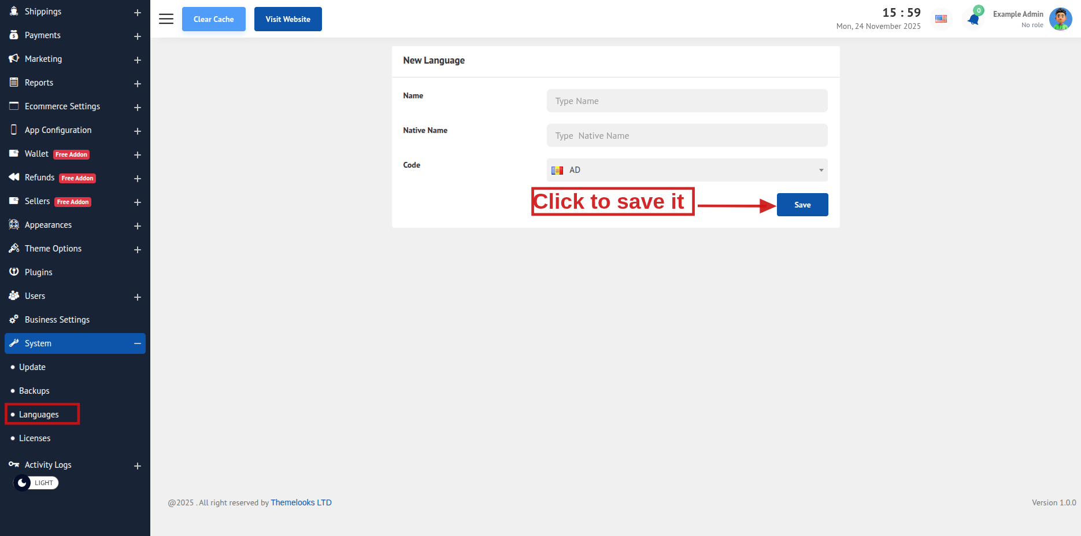This screenshot has width=1081, height=536.
Task: Expand the Activity Logs plus sign
Action: [138, 466]
